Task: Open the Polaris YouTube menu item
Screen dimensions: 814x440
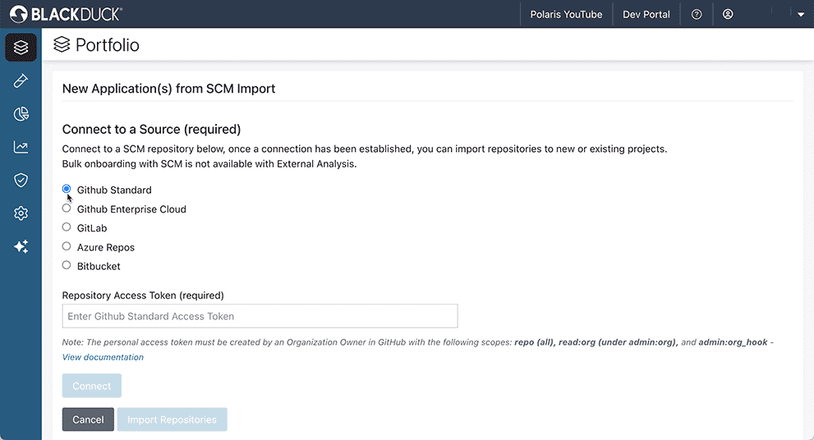Action: tap(566, 15)
